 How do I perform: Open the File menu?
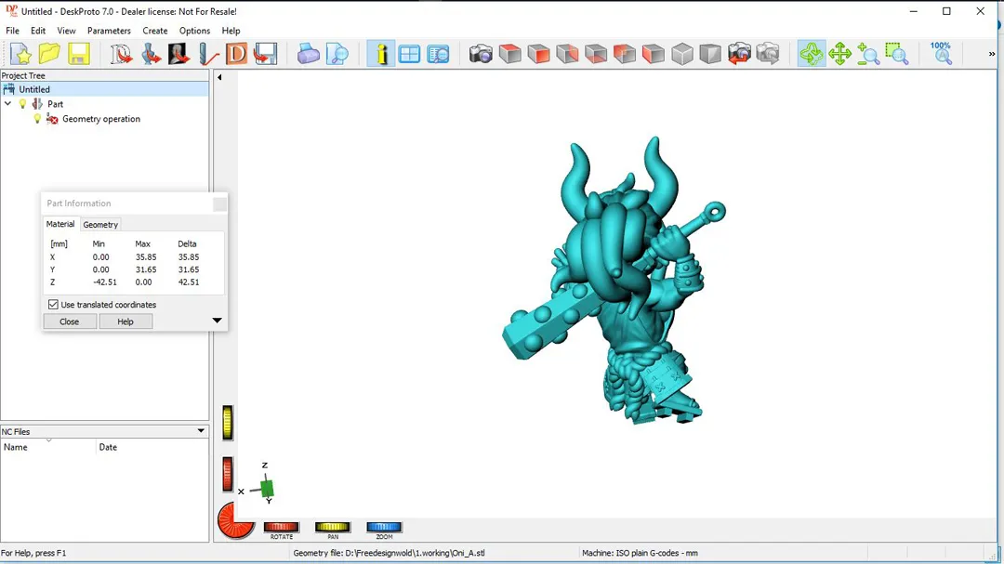coord(12,31)
